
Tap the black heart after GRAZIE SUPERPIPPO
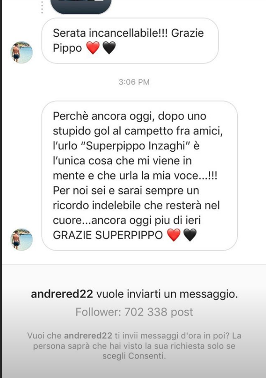(190, 235)
